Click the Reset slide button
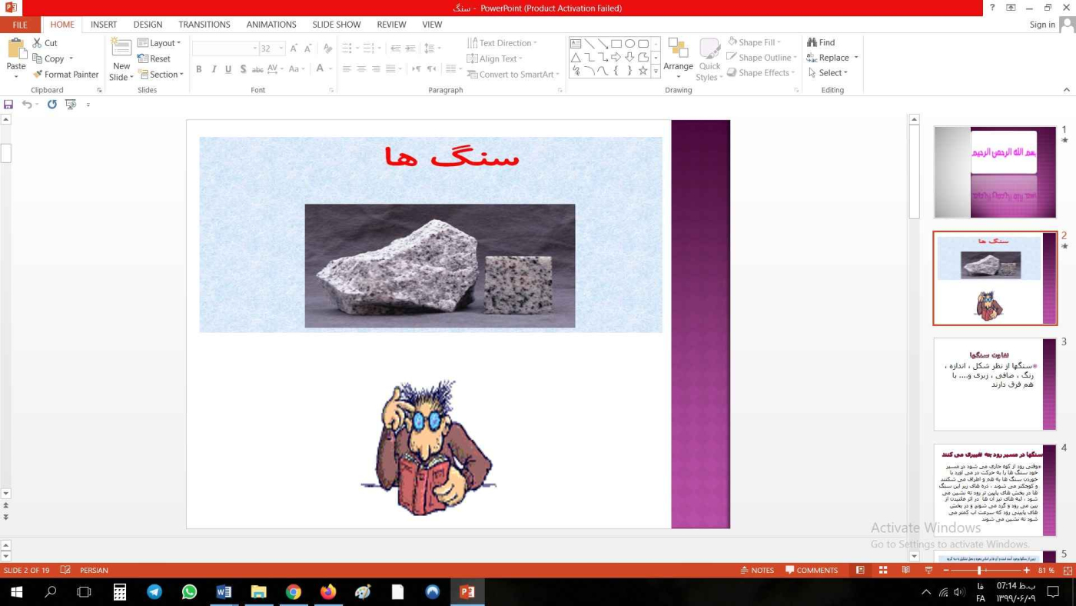This screenshot has width=1076, height=606. pyautogui.click(x=154, y=58)
